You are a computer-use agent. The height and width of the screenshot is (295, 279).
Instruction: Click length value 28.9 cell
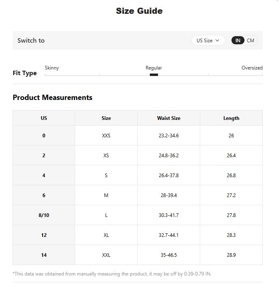[231, 255]
